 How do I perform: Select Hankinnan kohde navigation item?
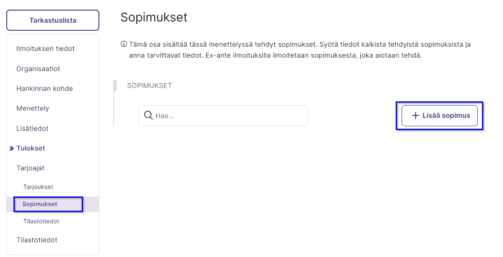click(45, 89)
